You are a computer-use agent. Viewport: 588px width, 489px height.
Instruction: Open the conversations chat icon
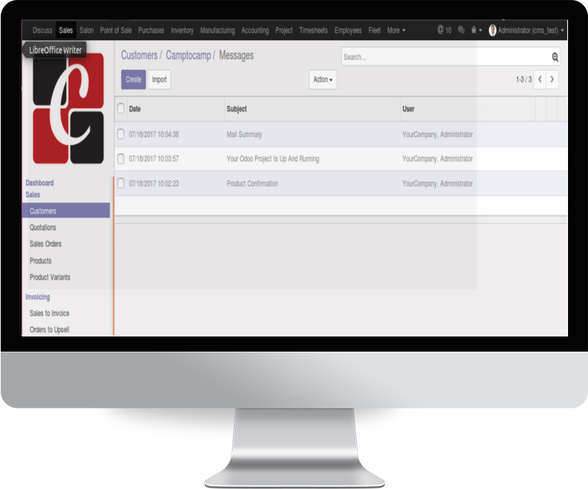pyautogui.click(x=461, y=30)
